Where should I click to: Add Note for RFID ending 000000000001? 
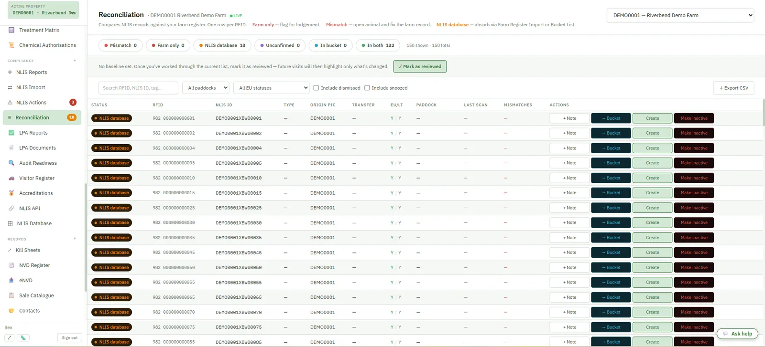pyautogui.click(x=569, y=118)
